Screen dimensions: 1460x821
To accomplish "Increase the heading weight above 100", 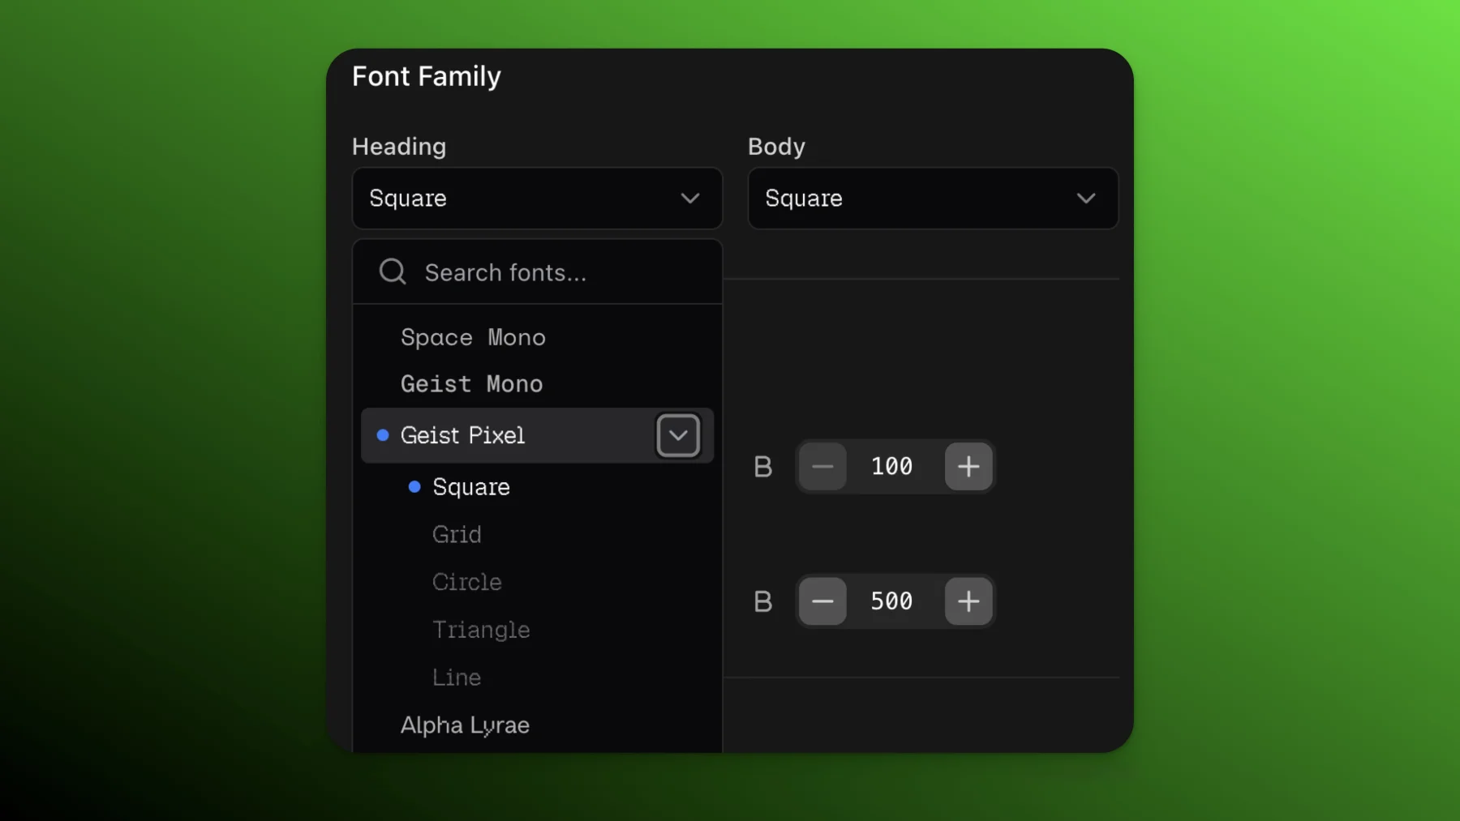I will point(969,466).
